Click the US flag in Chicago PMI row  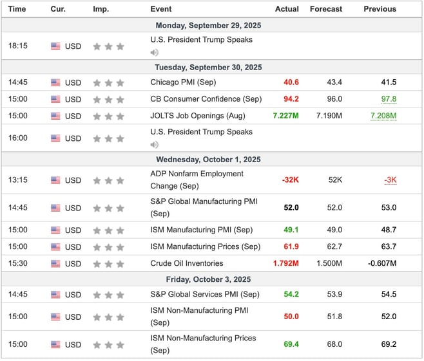(55, 82)
